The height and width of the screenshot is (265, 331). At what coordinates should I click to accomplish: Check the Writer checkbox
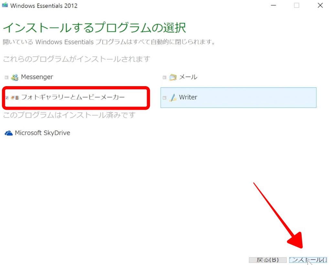(165, 97)
